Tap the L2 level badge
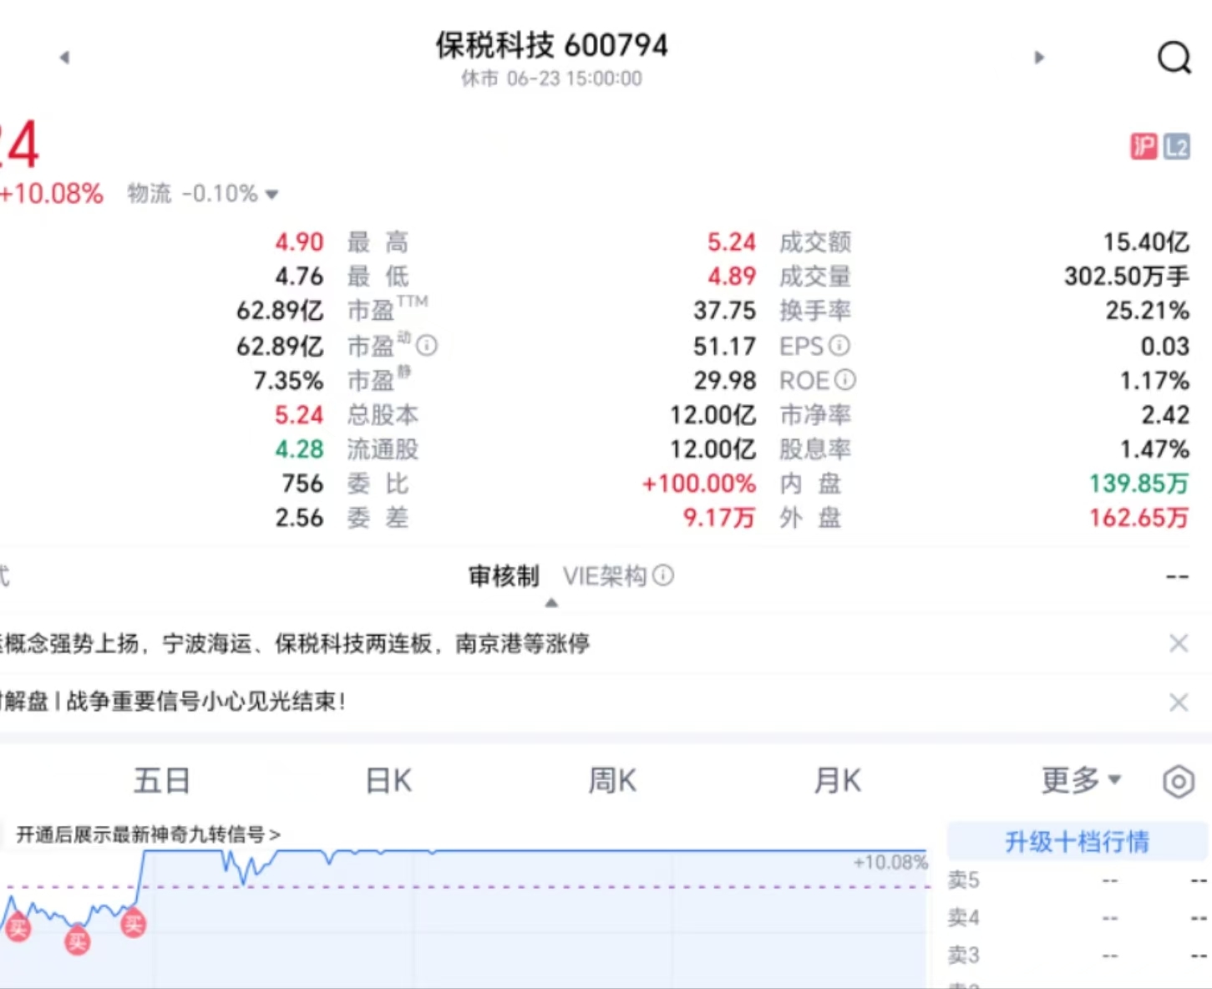 [1176, 147]
